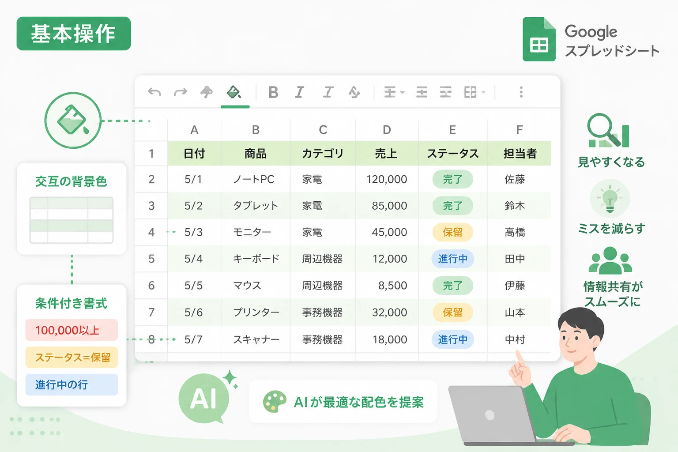Click the 進行中 status badge in the キーボード row
This screenshot has height=452, width=678.
pos(452,259)
